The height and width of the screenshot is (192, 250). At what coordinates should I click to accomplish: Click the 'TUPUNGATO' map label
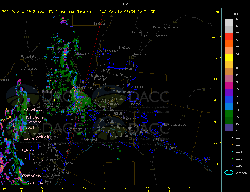50,148
